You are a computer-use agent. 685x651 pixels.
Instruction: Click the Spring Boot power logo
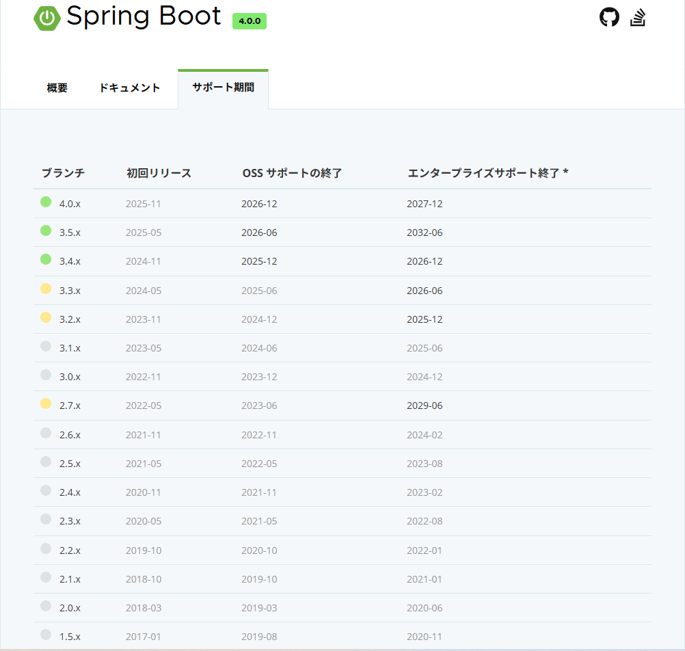click(47, 18)
